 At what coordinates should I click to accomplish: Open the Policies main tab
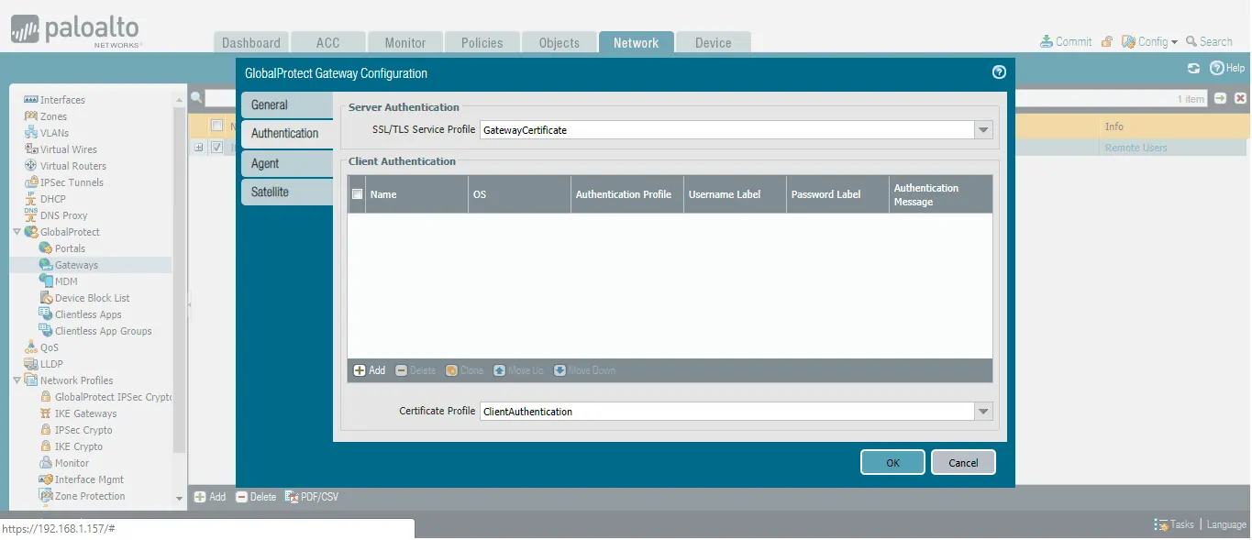coord(482,43)
